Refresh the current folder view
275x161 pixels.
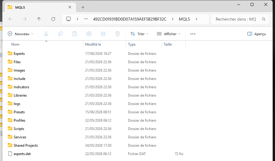click(x=53, y=19)
